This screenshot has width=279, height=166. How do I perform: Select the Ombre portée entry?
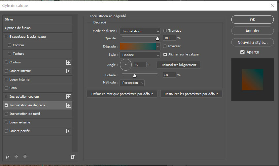(x=38, y=131)
